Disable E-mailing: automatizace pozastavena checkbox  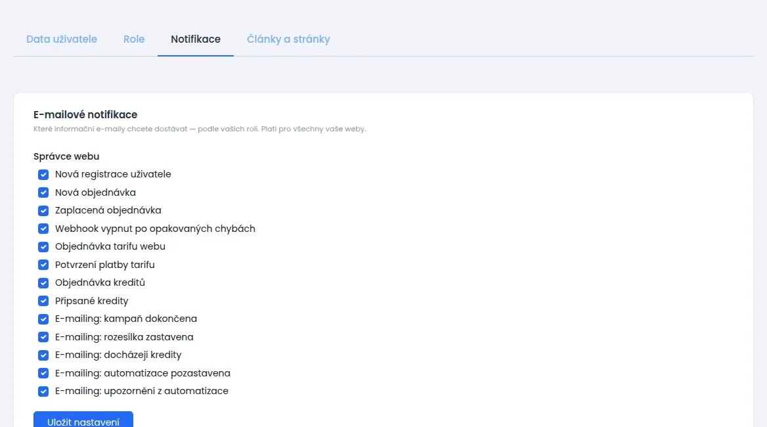tap(43, 374)
